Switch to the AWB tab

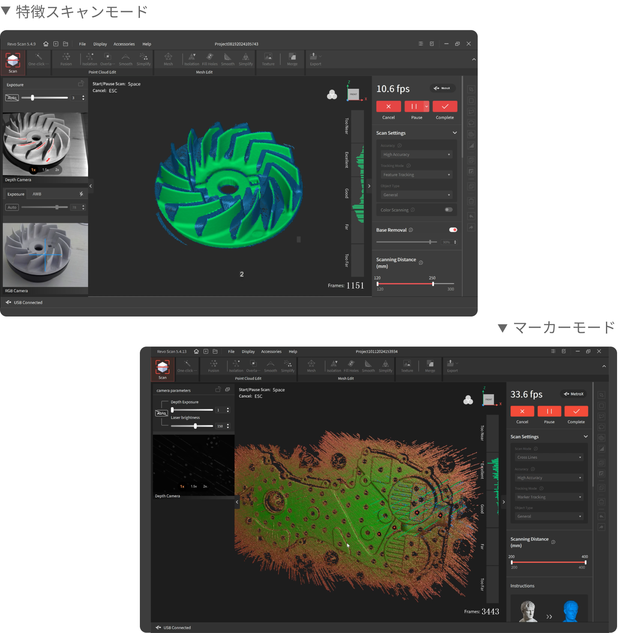tap(37, 194)
